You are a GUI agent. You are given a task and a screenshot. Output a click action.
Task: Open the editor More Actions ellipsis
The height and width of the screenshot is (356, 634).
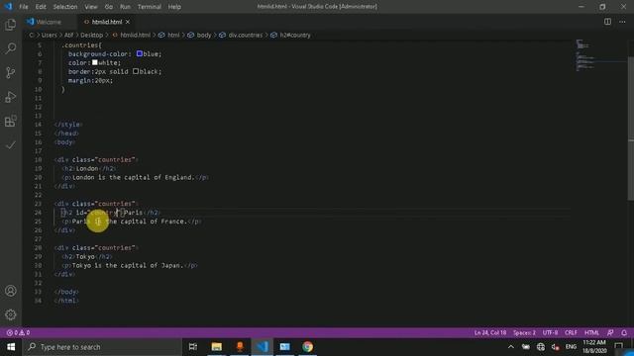point(622,22)
